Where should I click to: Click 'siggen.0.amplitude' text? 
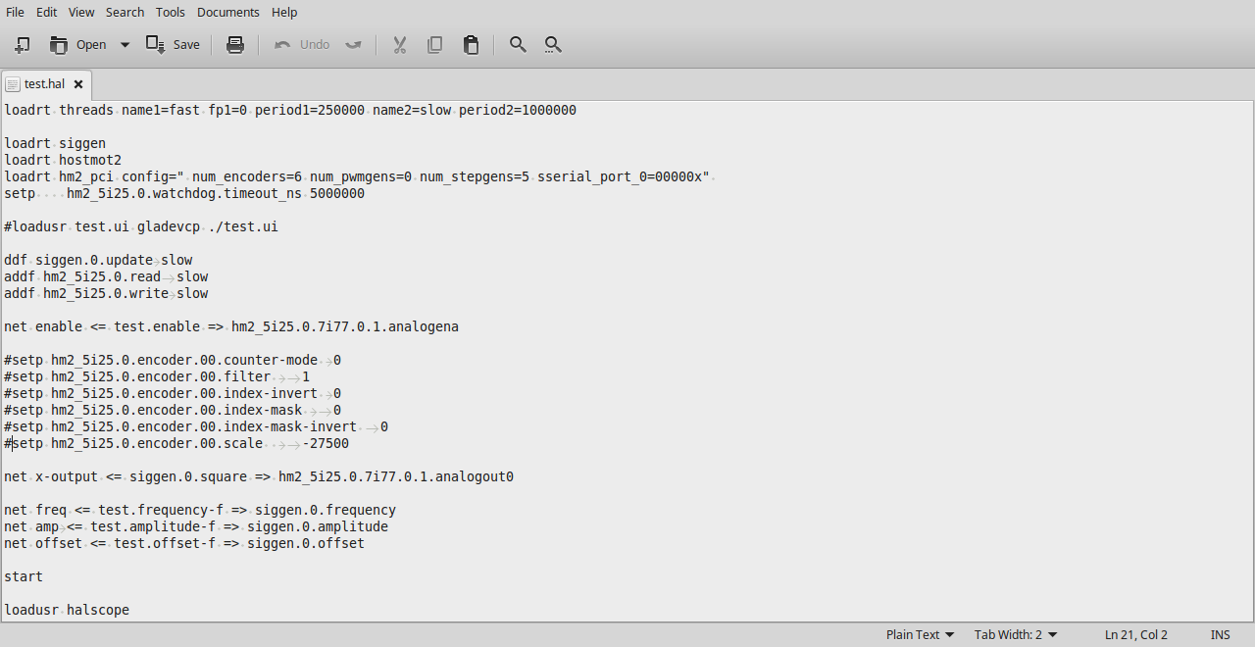[x=318, y=526]
